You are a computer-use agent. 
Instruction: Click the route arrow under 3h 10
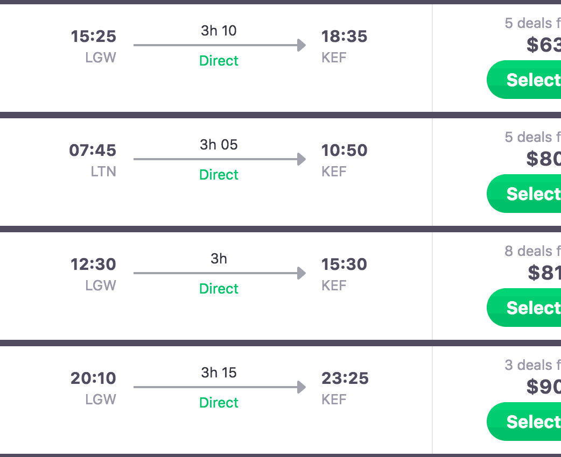(219, 45)
